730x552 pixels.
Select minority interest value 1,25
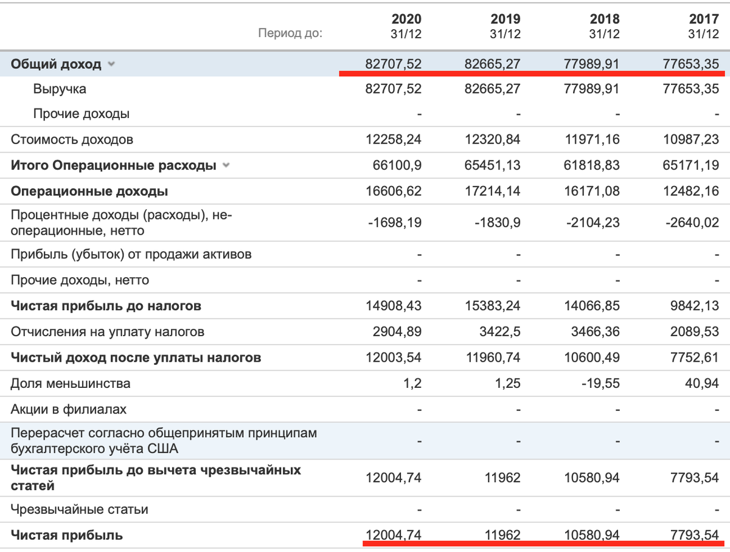pyautogui.click(x=509, y=384)
